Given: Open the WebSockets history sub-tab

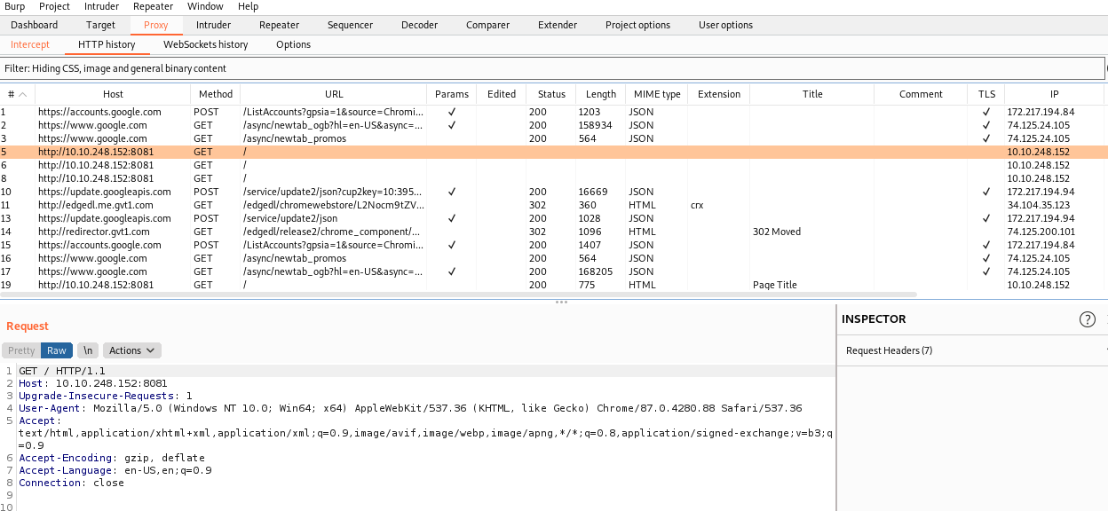Looking at the screenshot, I should click(206, 44).
